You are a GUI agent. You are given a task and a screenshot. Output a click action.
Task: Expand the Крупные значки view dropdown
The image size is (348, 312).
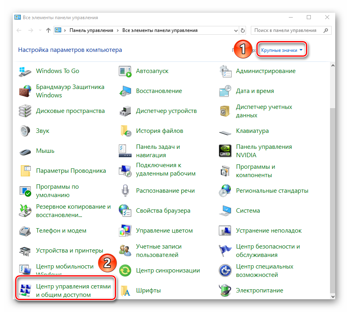pos(282,50)
